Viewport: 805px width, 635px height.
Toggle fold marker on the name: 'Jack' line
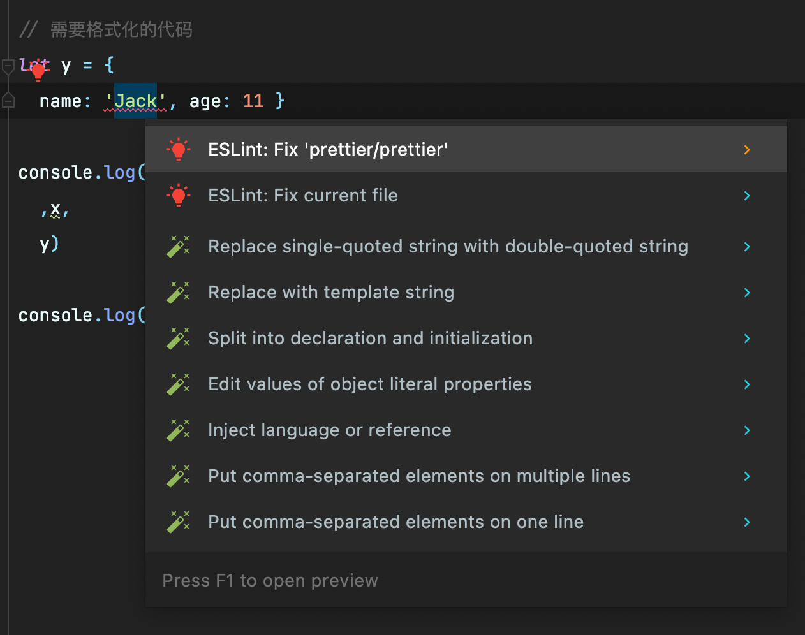click(8, 100)
